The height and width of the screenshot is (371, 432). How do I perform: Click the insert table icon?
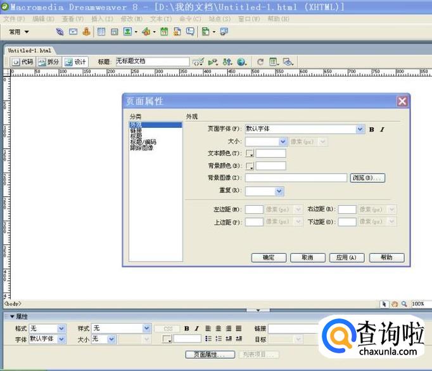tap(101, 32)
